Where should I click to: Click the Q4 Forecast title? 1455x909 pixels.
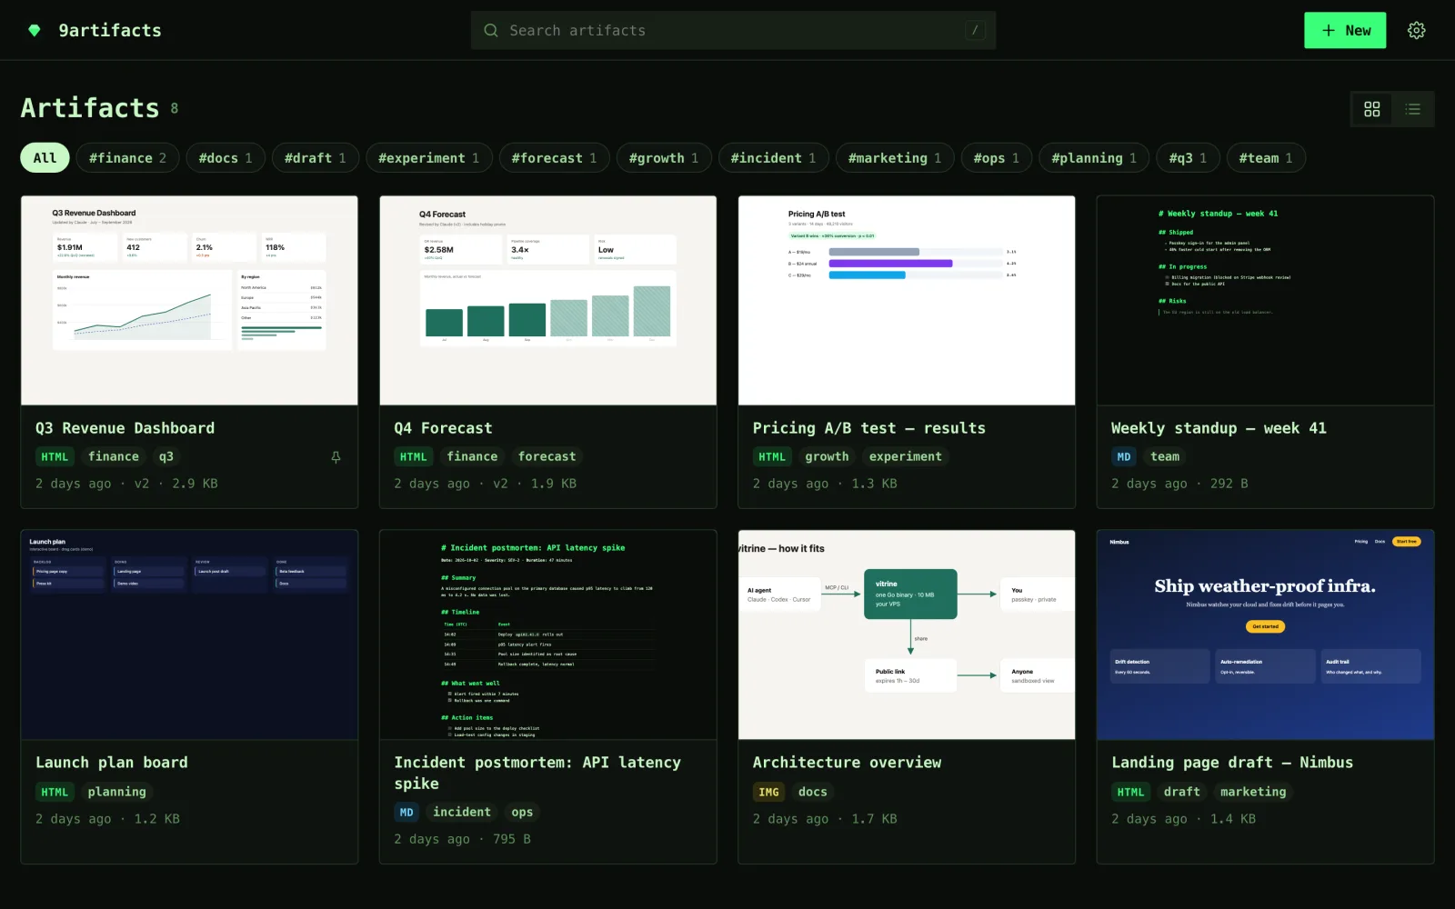click(x=443, y=428)
